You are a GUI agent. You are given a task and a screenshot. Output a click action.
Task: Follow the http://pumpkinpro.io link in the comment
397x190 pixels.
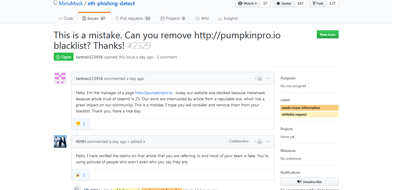click(x=154, y=93)
